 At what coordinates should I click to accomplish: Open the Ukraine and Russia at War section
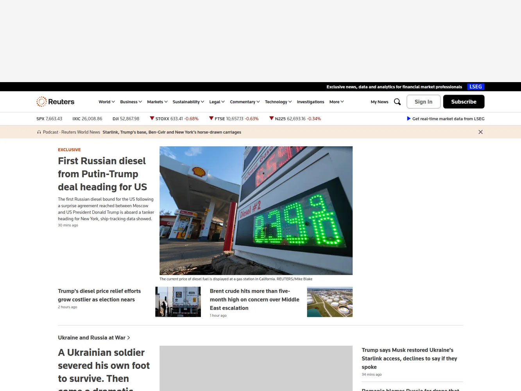tap(94, 337)
